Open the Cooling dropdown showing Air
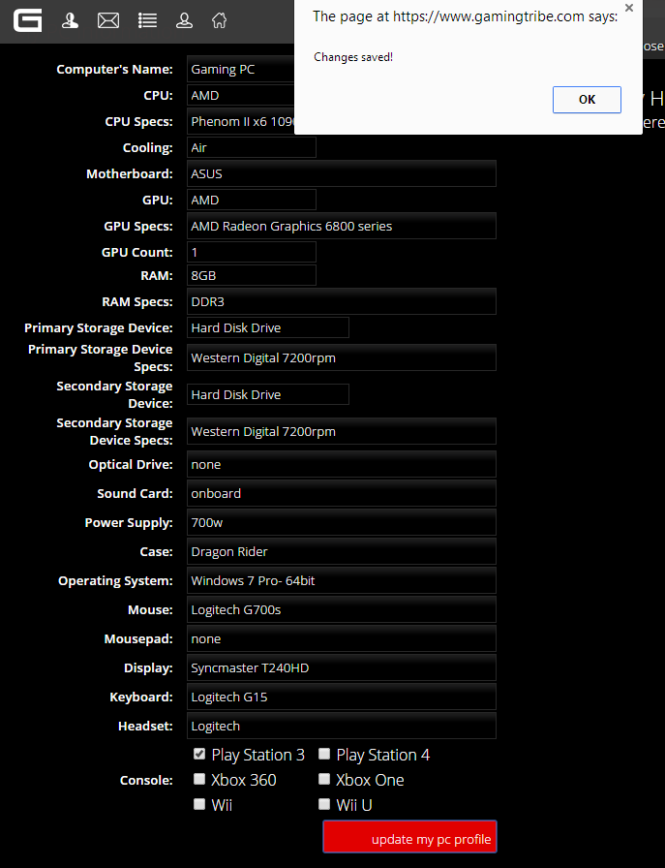The width and height of the screenshot is (665, 868). pyautogui.click(x=252, y=148)
